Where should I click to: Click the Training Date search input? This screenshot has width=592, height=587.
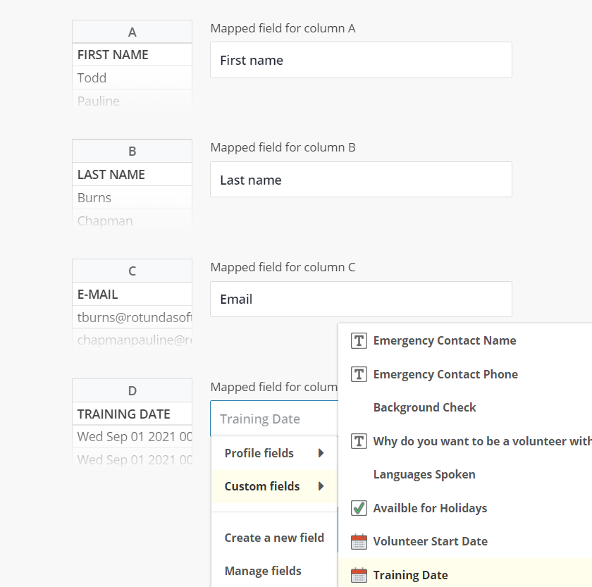pos(274,419)
